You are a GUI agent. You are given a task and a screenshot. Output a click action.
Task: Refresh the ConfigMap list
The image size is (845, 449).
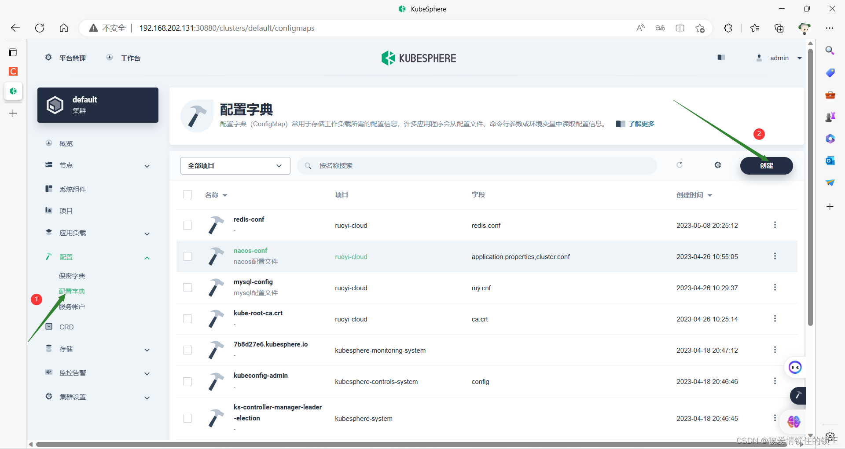click(680, 165)
